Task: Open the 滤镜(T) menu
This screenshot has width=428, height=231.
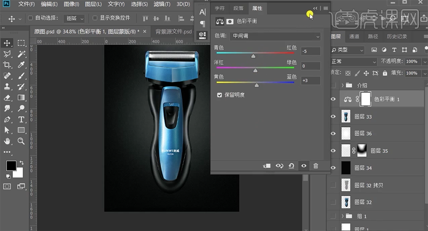Action: pos(162,4)
